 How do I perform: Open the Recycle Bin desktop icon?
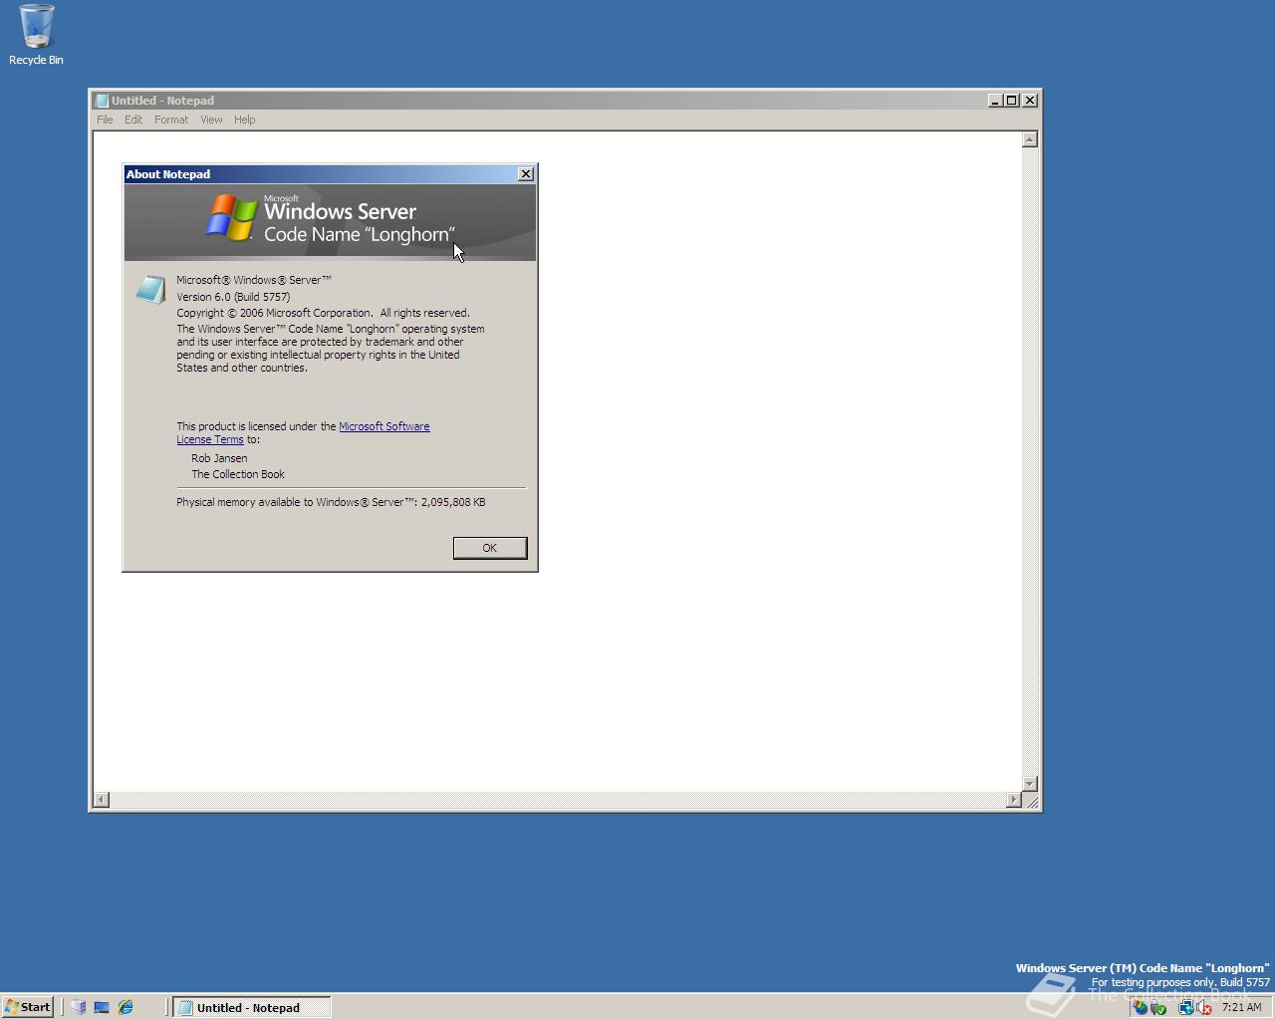[x=36, y=35]
